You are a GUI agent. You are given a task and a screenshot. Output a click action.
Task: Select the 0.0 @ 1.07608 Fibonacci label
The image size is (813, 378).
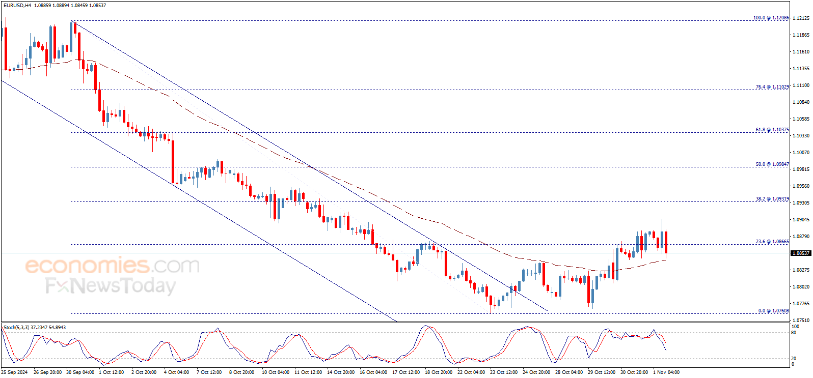coord(774,310)
